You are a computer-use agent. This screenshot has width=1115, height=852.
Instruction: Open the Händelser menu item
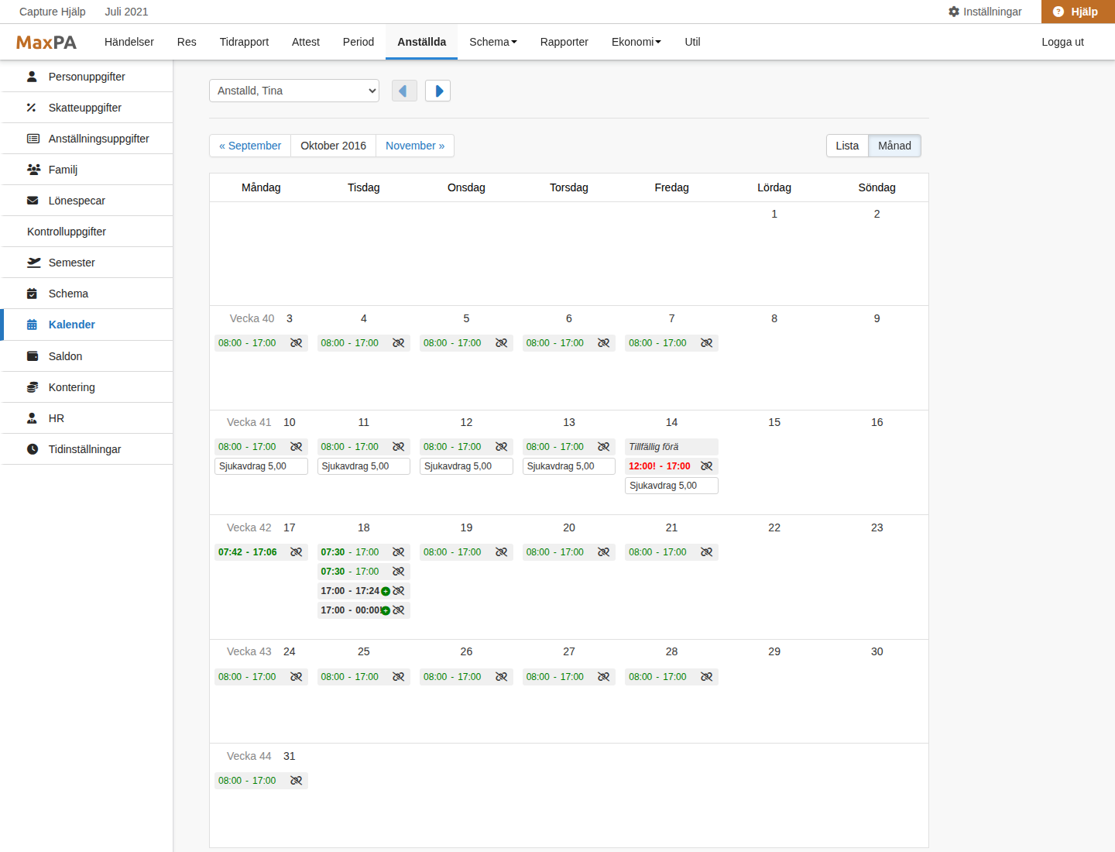point(129,42)
